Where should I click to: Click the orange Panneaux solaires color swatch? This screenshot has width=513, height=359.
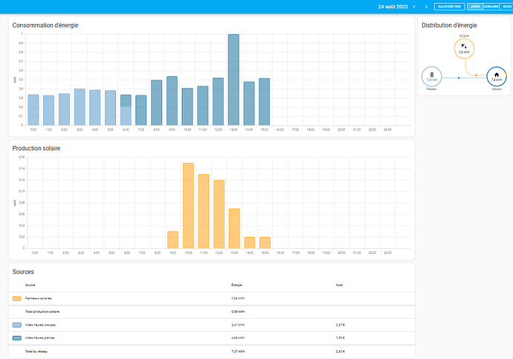(17, 298)
